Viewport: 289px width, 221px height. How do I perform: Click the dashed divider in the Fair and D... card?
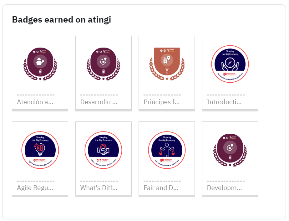tap(162, 181)
